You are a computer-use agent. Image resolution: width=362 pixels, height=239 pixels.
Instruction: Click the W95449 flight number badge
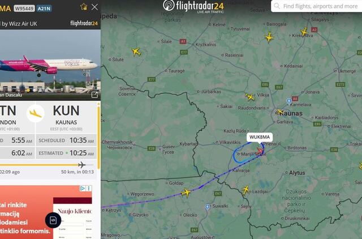(24, 8)
